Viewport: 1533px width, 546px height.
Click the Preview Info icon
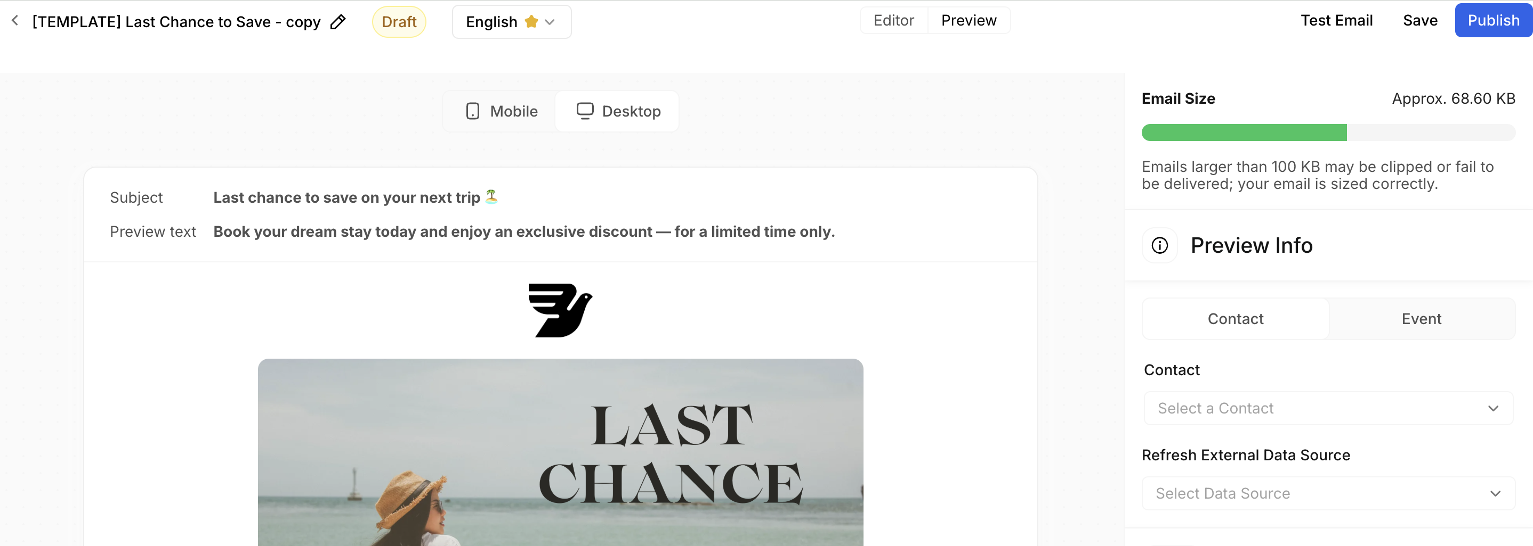click(x=1159, y=245)
